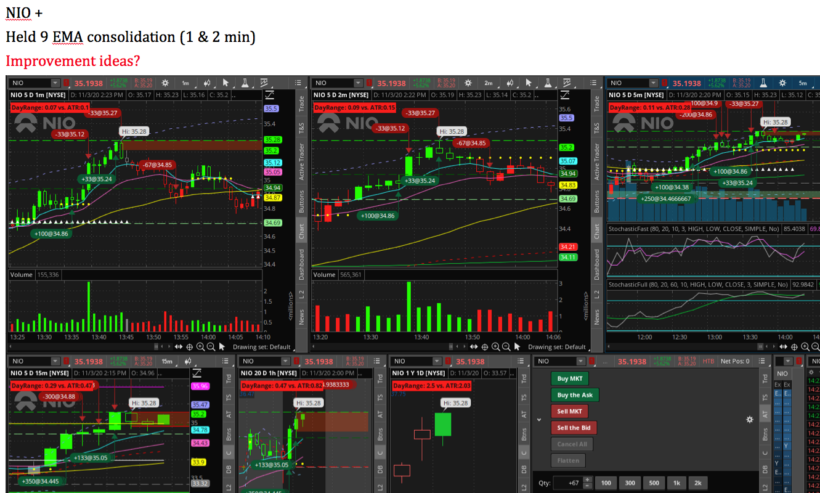
Task: Open the 5m timeframe selector
Action: [802, 83]
